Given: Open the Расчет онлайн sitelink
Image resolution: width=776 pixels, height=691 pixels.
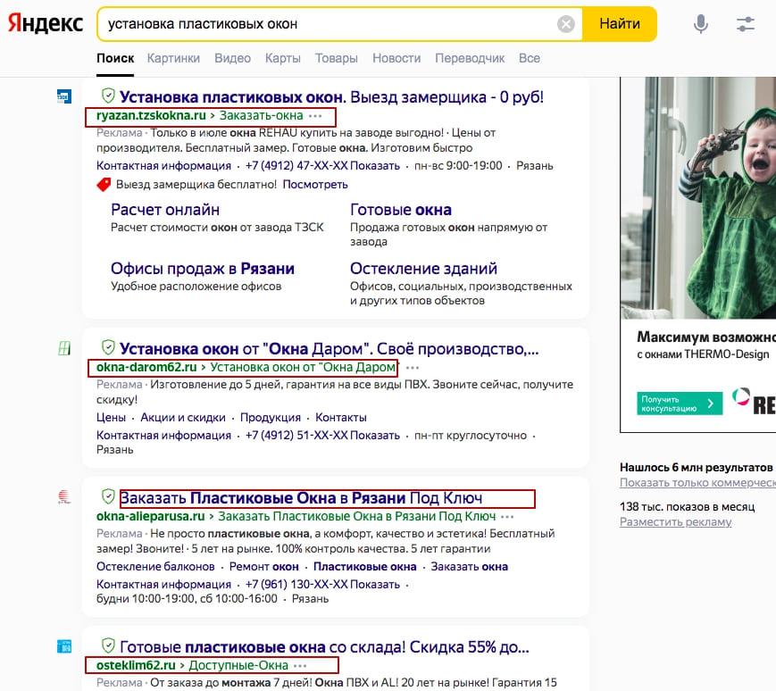Looking at the screenshot, I should tap(165, 210).
